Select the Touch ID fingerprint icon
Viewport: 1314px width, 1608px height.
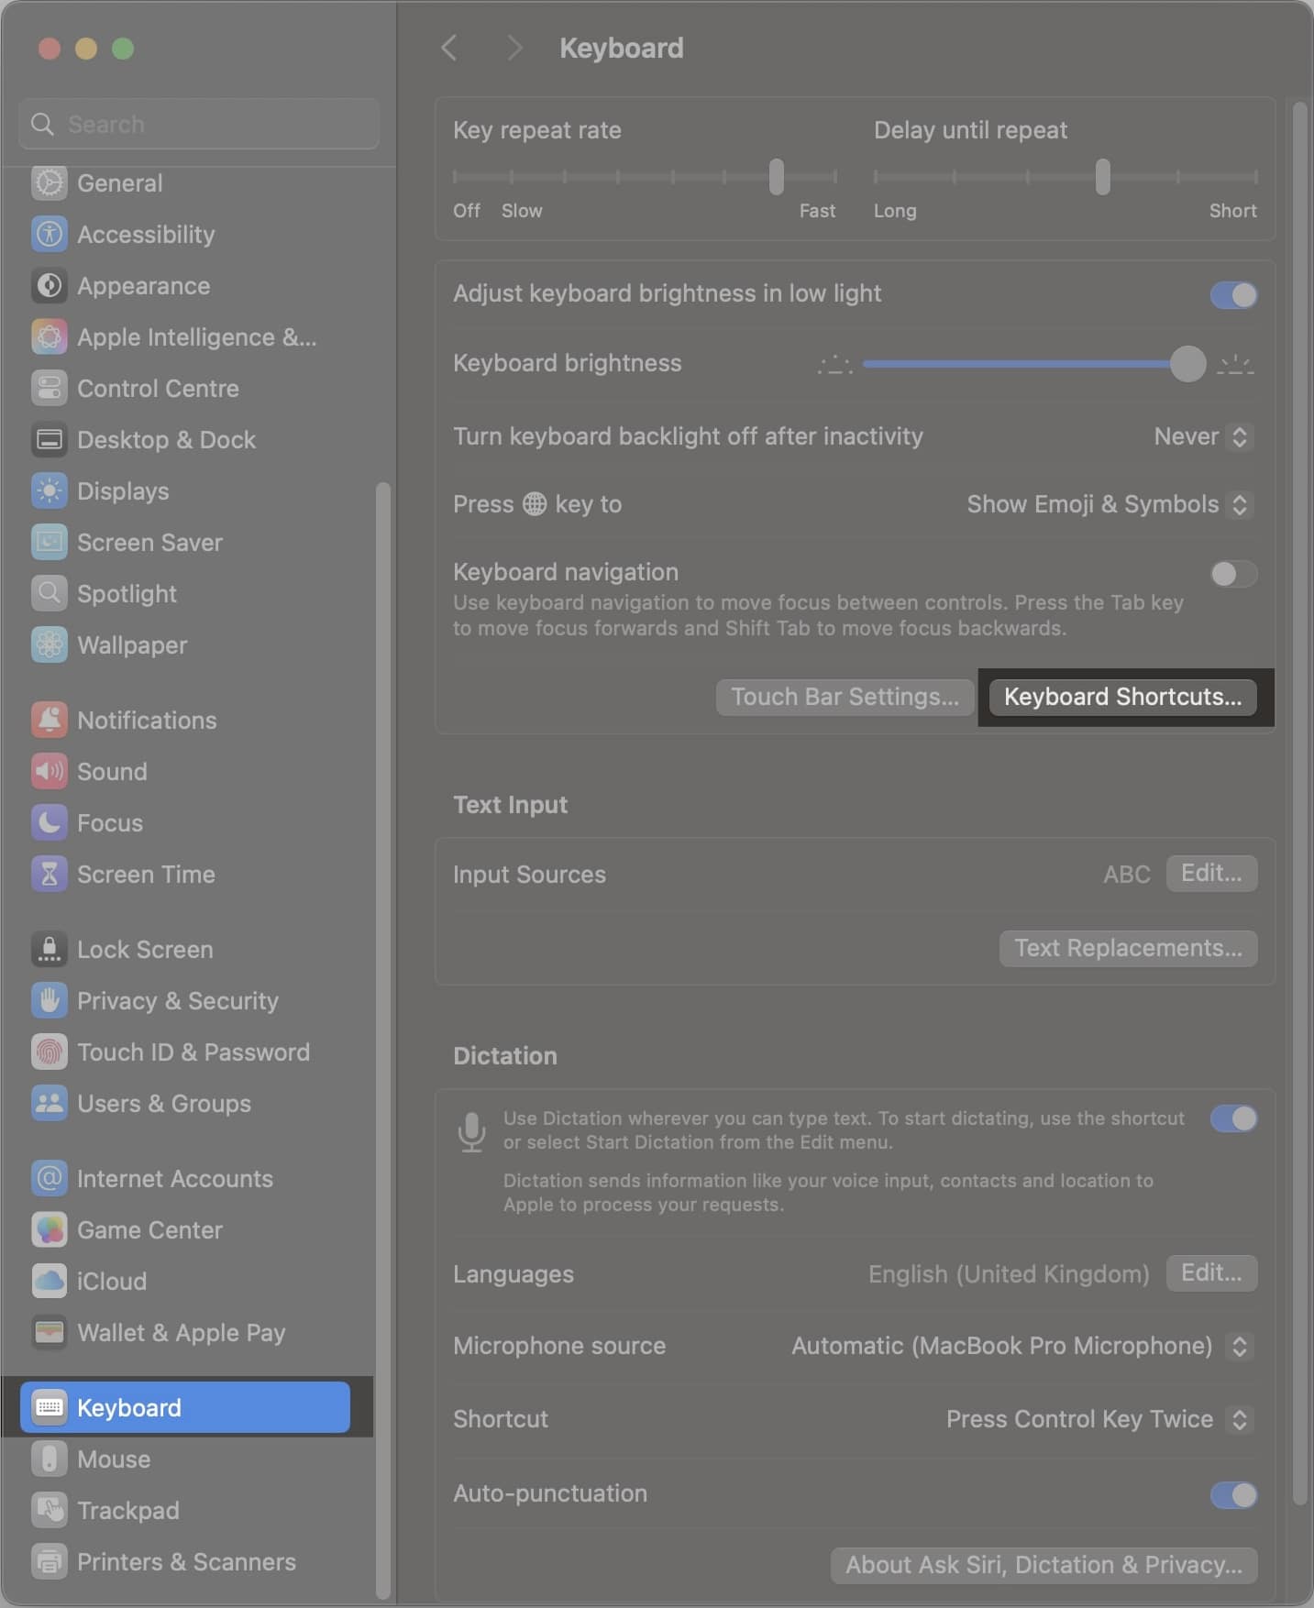click(50, 1052)
